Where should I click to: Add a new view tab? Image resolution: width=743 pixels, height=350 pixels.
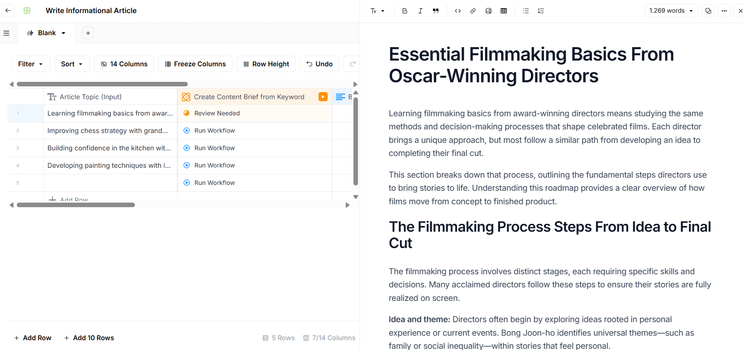coord(88,33)
